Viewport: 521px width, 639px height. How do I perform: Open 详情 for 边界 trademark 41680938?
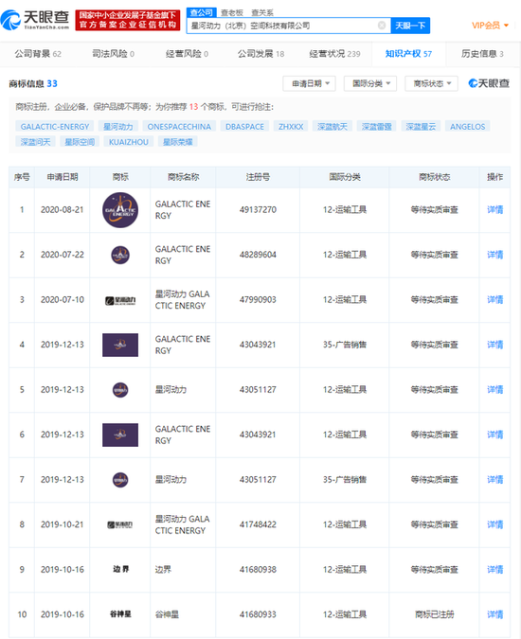(x=494, y=569)
